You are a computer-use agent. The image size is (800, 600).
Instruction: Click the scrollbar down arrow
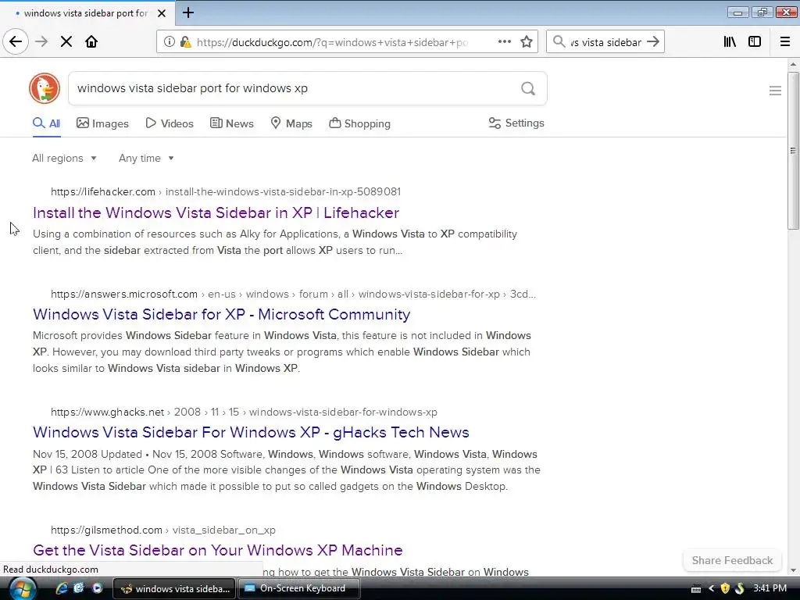[x=793, y=570]
